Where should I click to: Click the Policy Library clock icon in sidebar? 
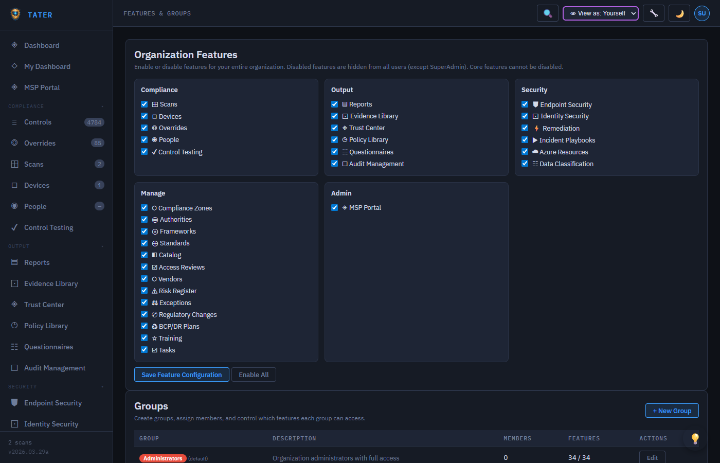click(x=14, y=326)
